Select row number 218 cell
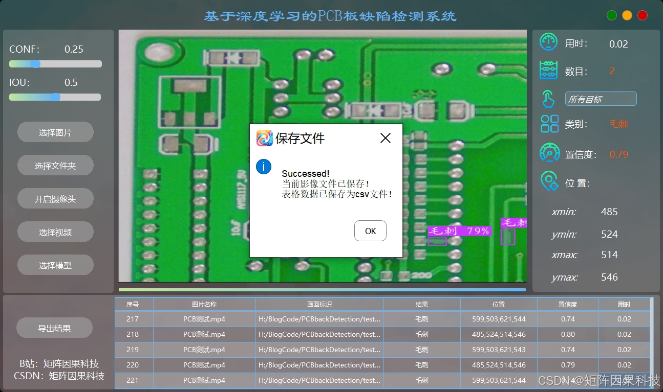 (133, 334)
